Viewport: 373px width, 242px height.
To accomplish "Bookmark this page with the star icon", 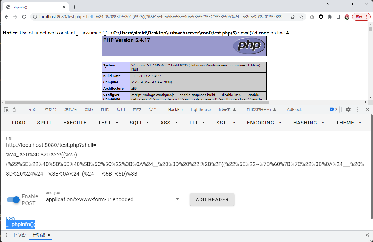I will [301, 17].
